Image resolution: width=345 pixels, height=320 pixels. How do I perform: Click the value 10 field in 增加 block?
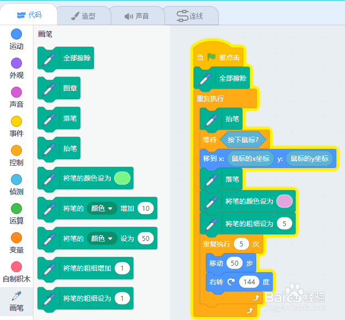[x=145, y=209]
